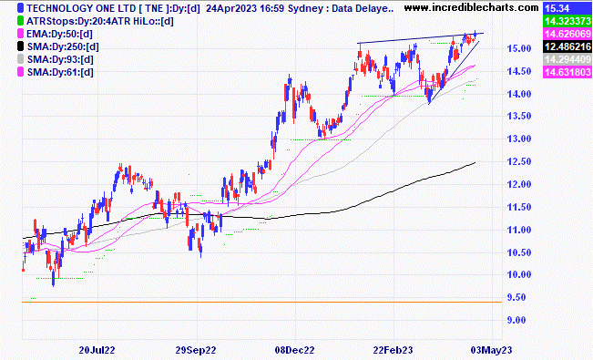Click the 14.631803 SMA 61 value box
Screen dimensions: 593x360
[567, 72]
